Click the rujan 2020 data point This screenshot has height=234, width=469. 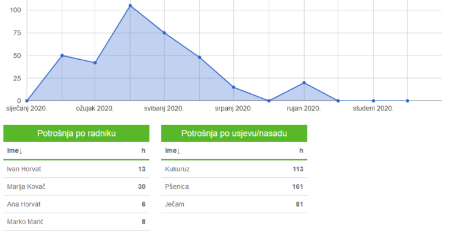click(x=304, y=83)
